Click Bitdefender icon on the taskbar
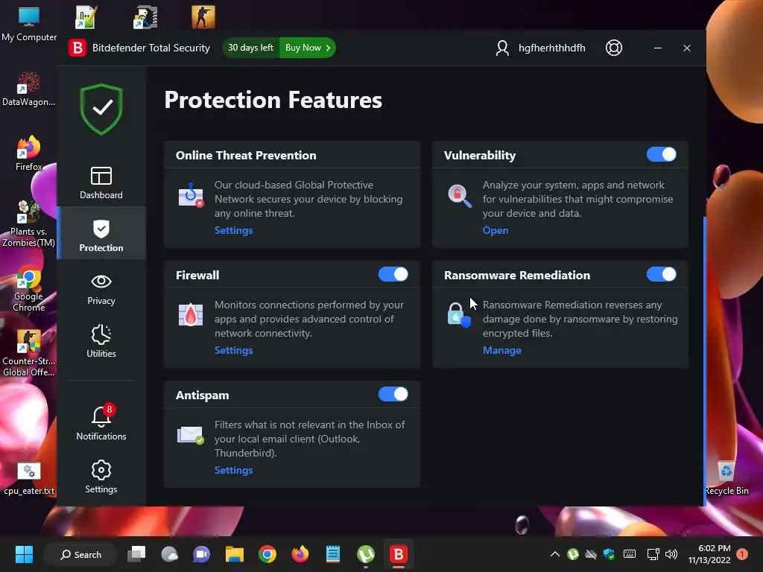763x572 pixels. click(x=398, y=554)
